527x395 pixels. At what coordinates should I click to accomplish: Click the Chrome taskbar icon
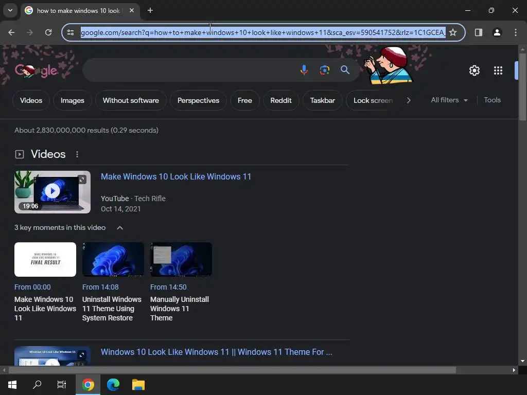click(87, 385)
